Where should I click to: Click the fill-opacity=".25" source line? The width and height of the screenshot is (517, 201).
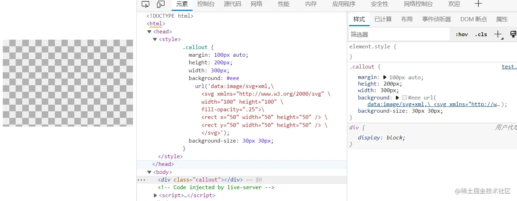pos(233,110)
